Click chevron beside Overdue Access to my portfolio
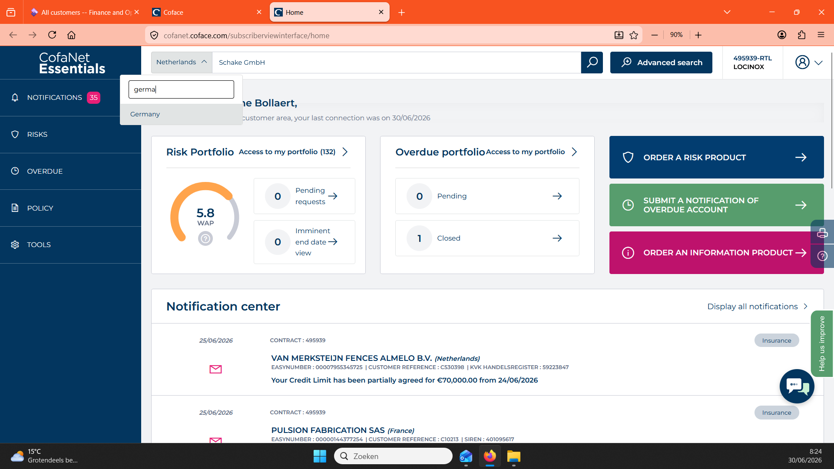Image resolution: width=834 pixels, height=469 pixels. point(574,152)
